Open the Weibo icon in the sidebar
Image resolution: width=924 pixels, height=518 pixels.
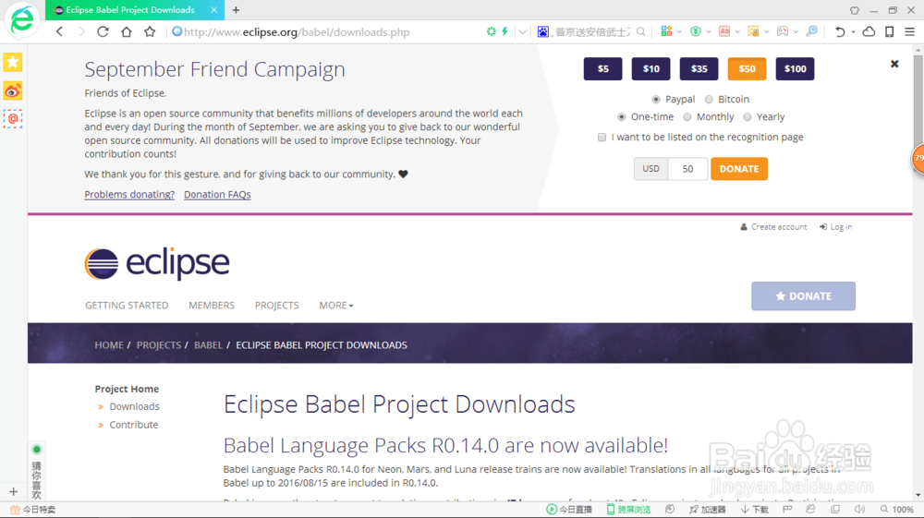coord(13,90)
